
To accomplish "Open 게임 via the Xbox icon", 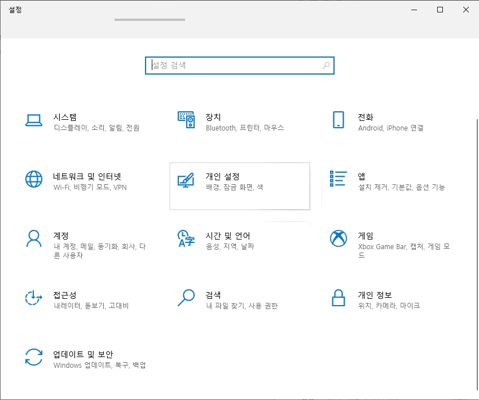I will coord(337,240).
